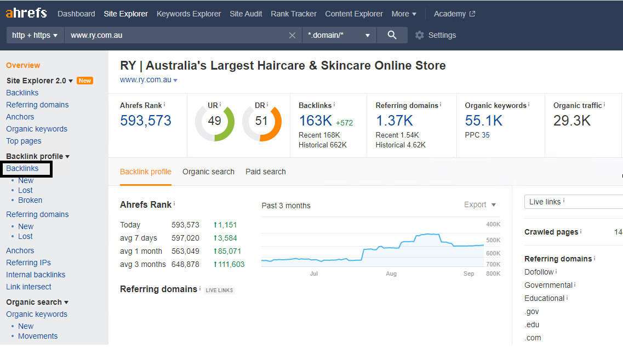
Task: Select the Backlink profile tab
Action: click(146, 172)
